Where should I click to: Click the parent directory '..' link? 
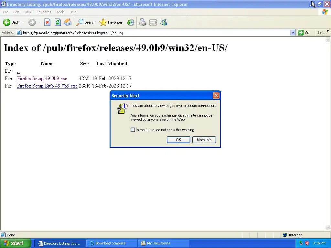[x=18, y=71]
